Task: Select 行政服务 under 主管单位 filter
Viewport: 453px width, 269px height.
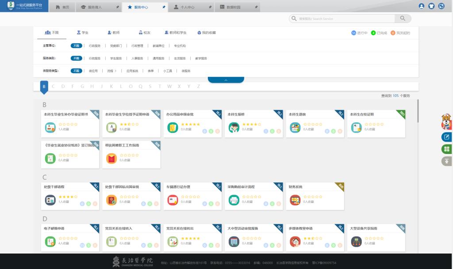Action: coord(95,46)
